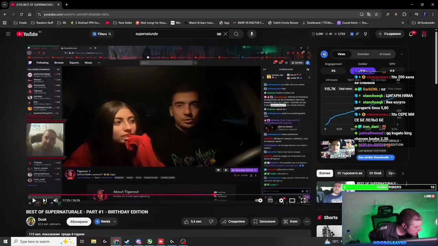Select the От Dook chip
This screenshot has width=438, height=246.
click(375, 173)
